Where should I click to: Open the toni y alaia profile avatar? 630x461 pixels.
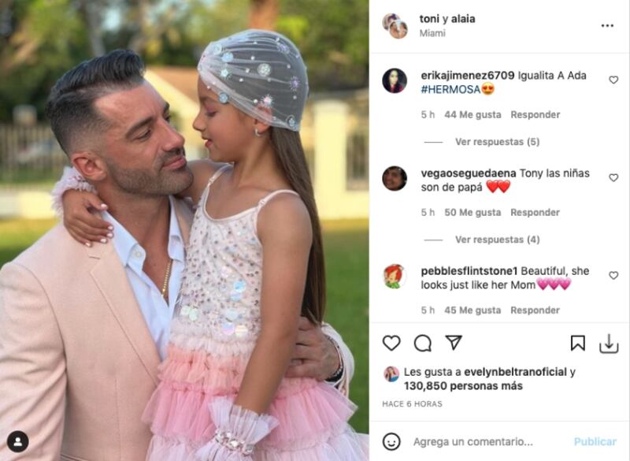pos(395,26)
